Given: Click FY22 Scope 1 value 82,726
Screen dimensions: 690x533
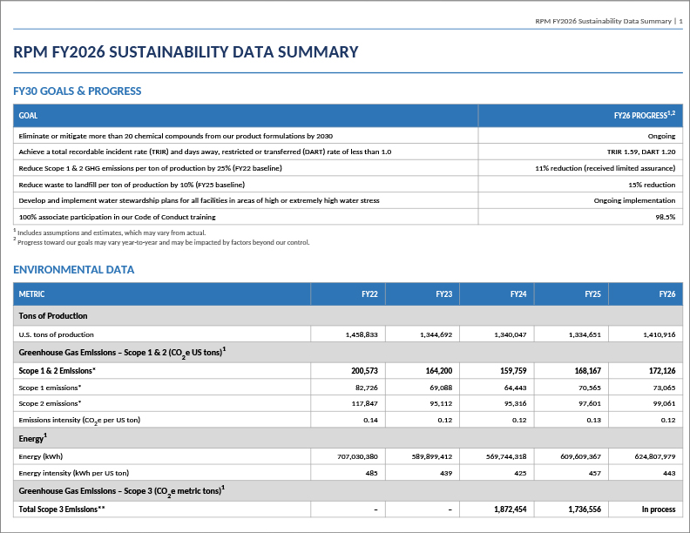Looking at the screenshot, I should tap(367, 388).
